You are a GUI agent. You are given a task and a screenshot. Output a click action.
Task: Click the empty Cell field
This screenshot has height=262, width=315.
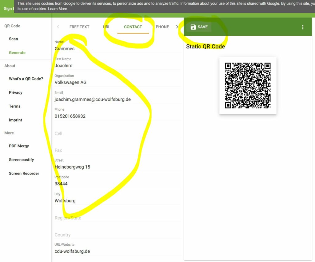pyautogui.click(x=118, y=133)
